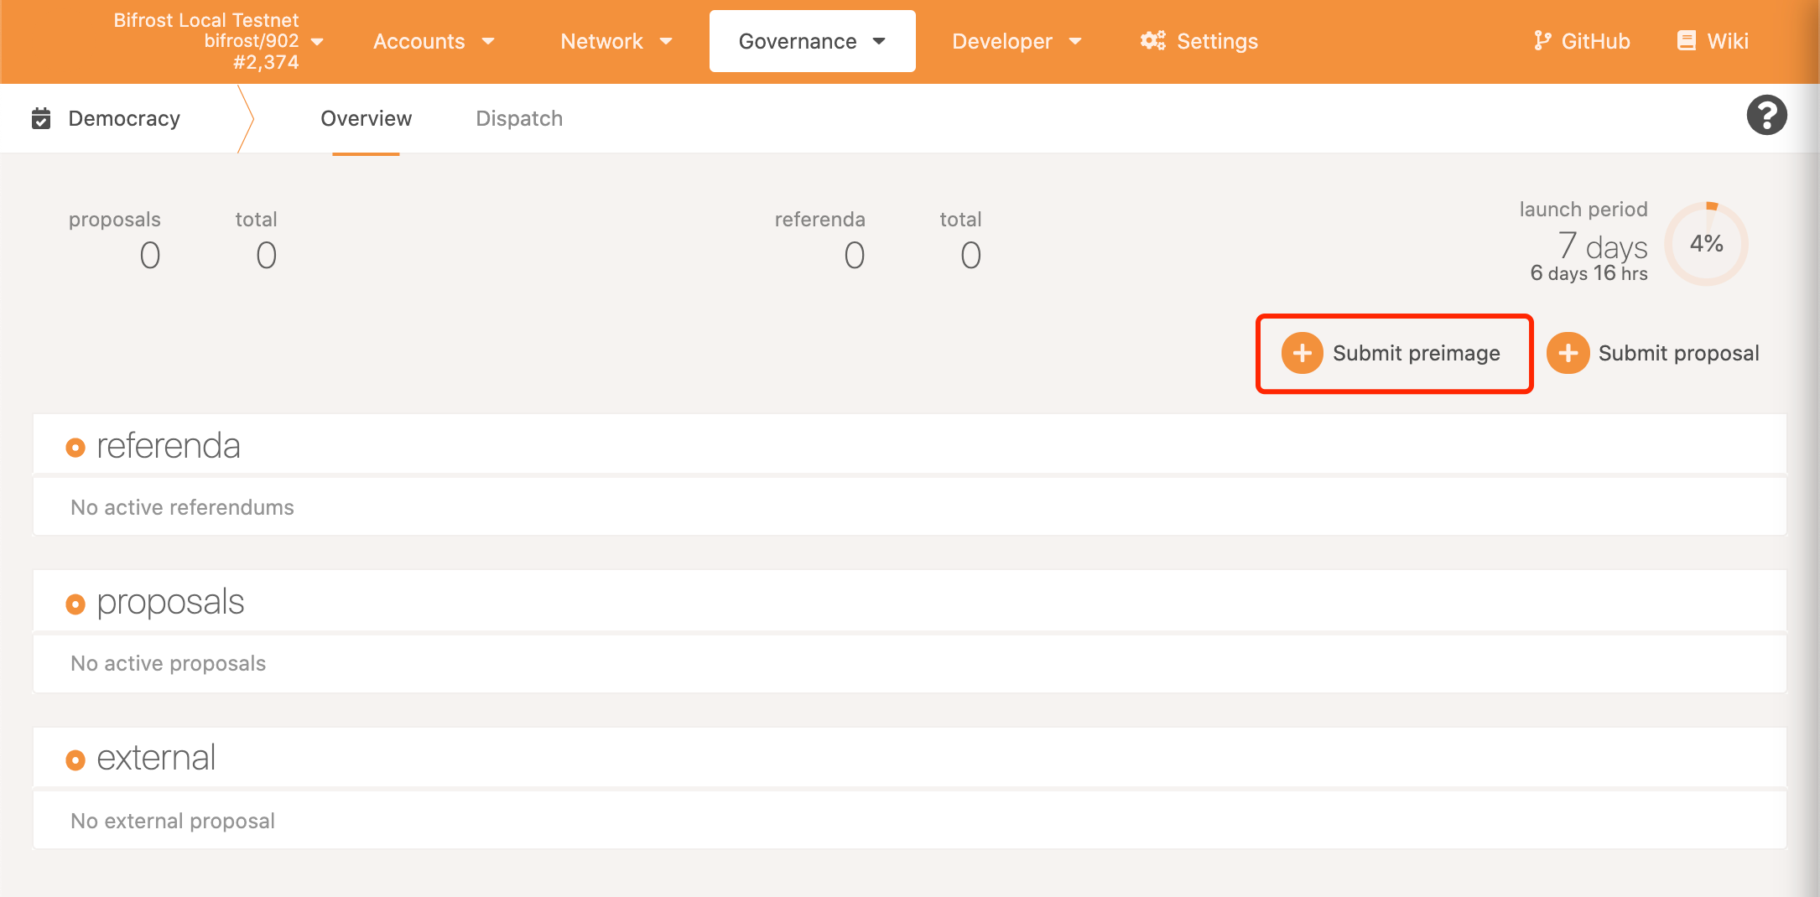Click the Democracy section label

(x=124, y=118)
